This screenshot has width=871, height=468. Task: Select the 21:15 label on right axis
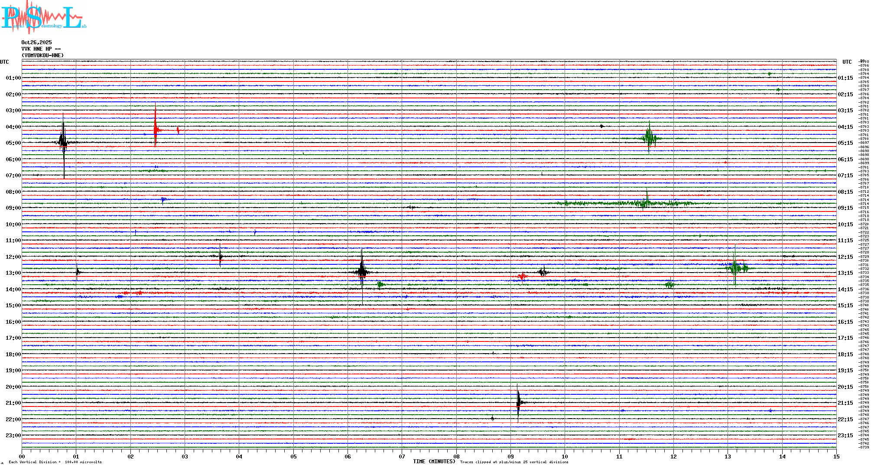pos(845,403)
